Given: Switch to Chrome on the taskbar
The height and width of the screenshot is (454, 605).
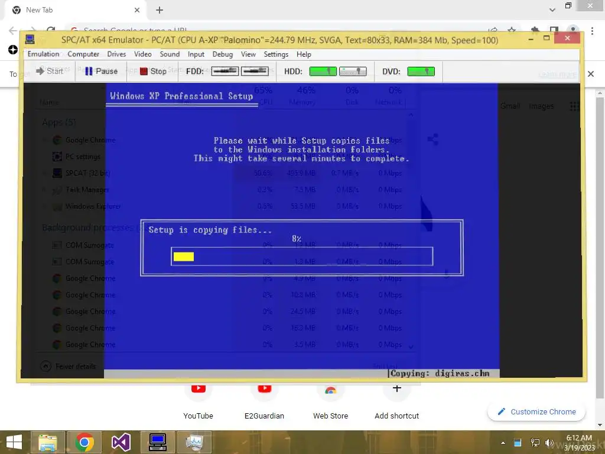Looking at the screenshot, I should click(x=84, y=442).
